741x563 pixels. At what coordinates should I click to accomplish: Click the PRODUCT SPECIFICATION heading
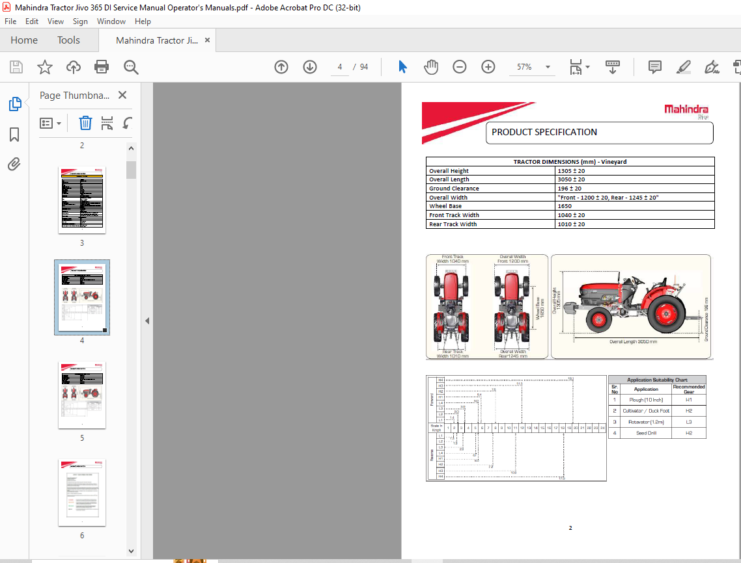click(x=544, y=132)
